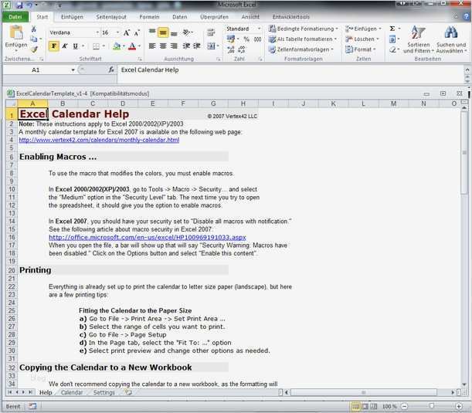Open Sortieren und Filtern
Viewport: 472px width, 413px height.
(419, 39)
